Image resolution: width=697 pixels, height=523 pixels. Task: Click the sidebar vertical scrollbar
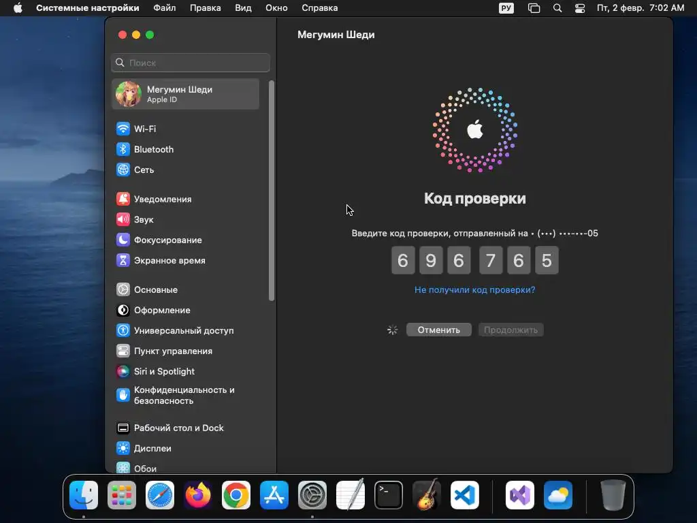coord(272,191)
